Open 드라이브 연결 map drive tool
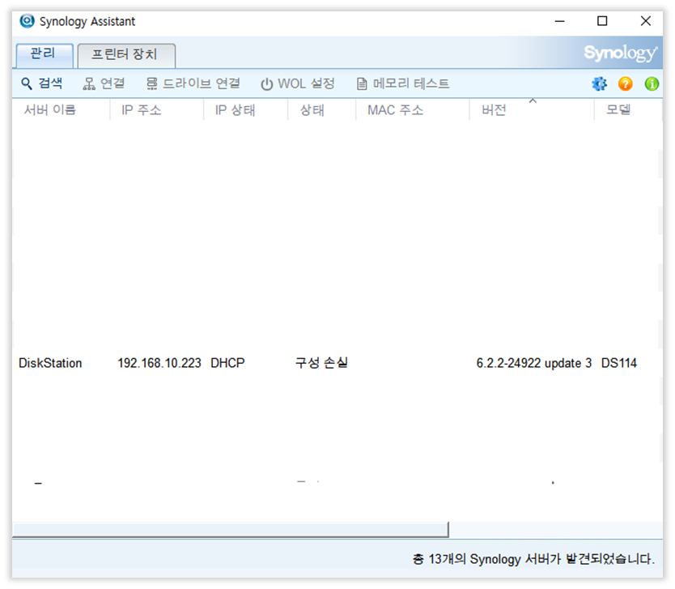The width and height of the screenshot is (675, 589). (x=193, y=83)
